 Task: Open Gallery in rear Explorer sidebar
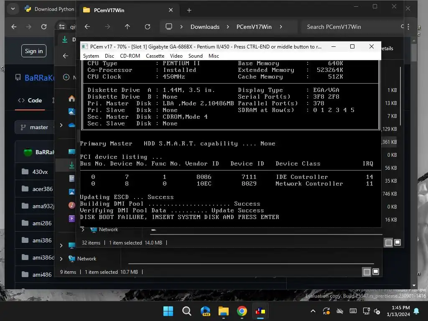coord(72,111)
